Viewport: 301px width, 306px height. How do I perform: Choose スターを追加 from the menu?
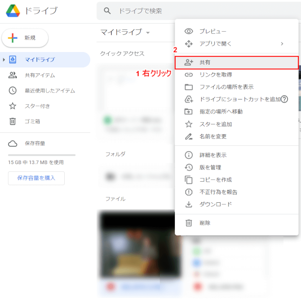237,124
